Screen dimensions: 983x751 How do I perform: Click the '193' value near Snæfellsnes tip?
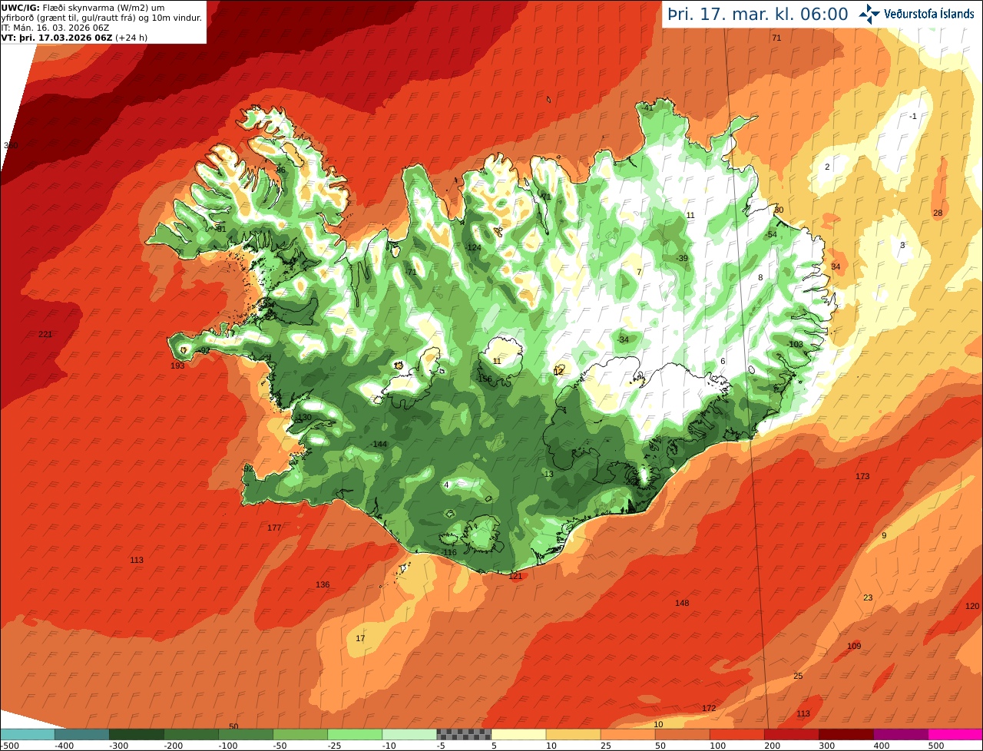pos(177,366)
